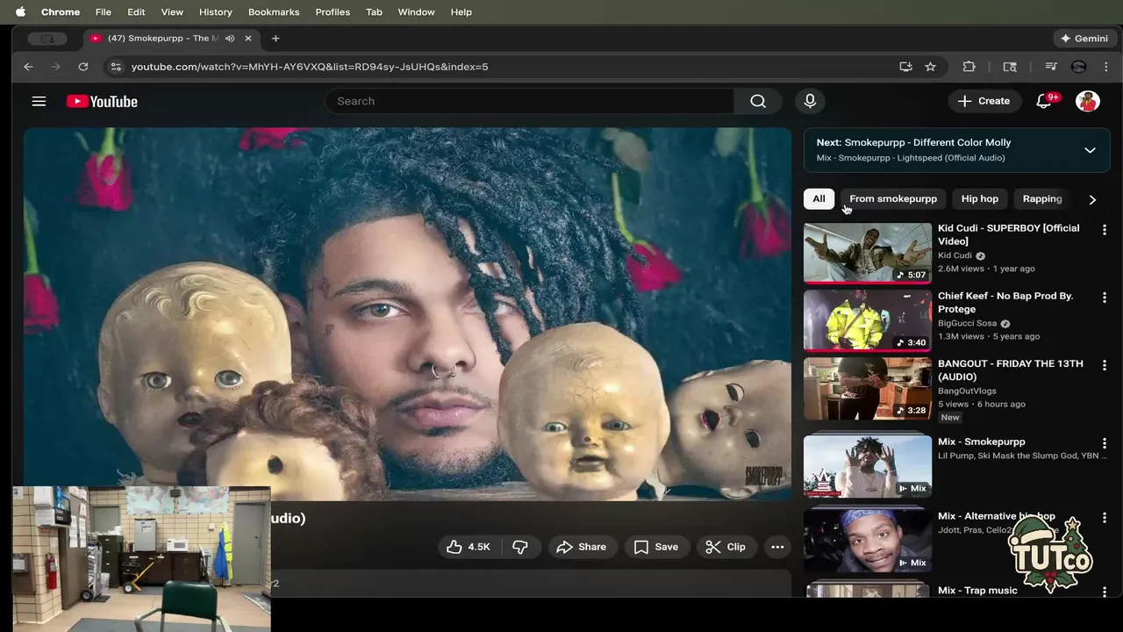Select the From smokepurpp chip

pyautogui.click(x=893, y=198)
